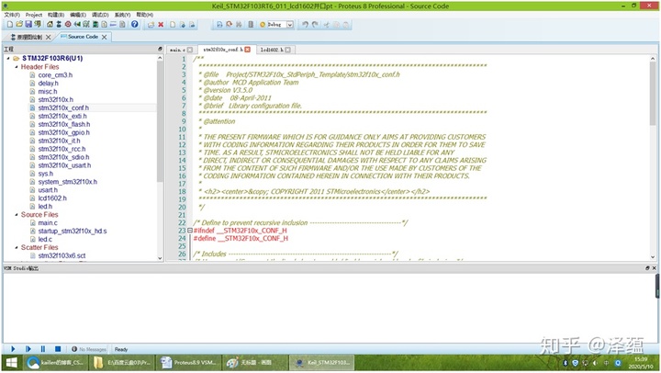Click the New Project icon in toolbar
Image resolution: width=661 pixels, height=373 pixels.
coord(10,25)
